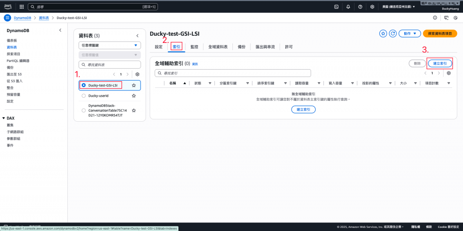463x231 pixels.
Task: Open 儀表板 in the sidebar
Action: point(12,41)
